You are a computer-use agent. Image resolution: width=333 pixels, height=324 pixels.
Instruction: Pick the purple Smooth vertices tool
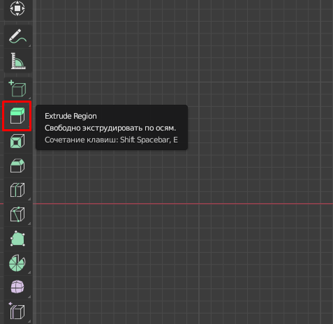click(17, 287)
